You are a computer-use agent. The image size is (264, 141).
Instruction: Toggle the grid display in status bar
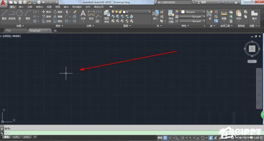pos(165,138)
